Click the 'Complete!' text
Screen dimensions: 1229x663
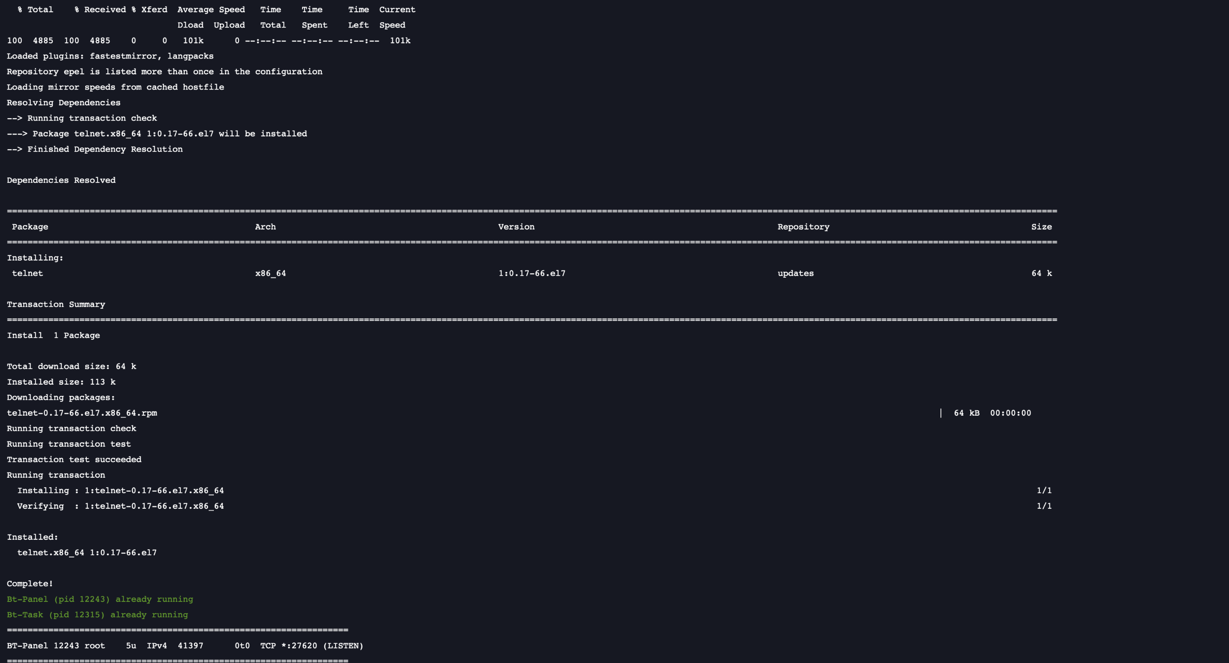(x=30, y=584)
